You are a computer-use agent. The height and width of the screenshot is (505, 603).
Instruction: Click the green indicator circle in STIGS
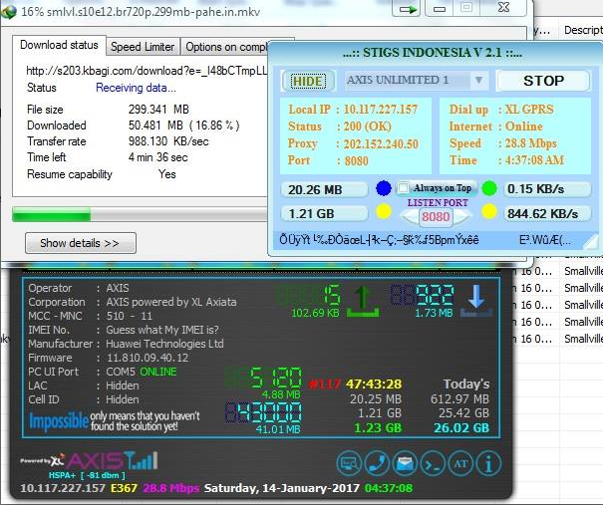coord(489,188)
